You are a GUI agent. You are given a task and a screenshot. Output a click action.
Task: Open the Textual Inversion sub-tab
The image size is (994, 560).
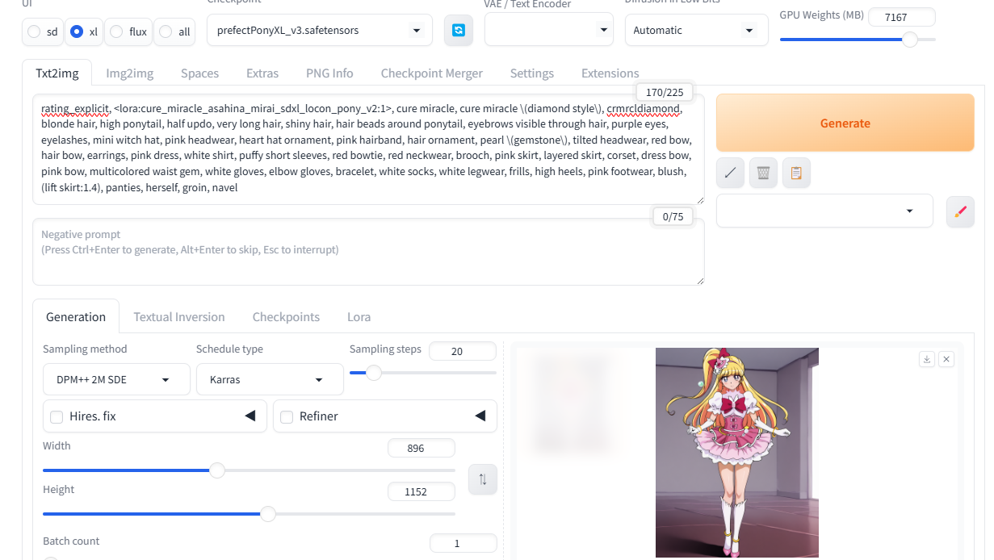(x=179, y=317)
